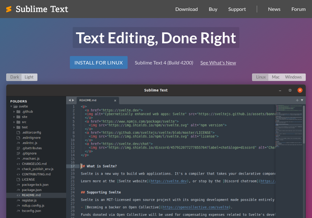Click the .eslintignore file icon
The height and width of the screenshot is (218, 312).
(x=18, y=138)
